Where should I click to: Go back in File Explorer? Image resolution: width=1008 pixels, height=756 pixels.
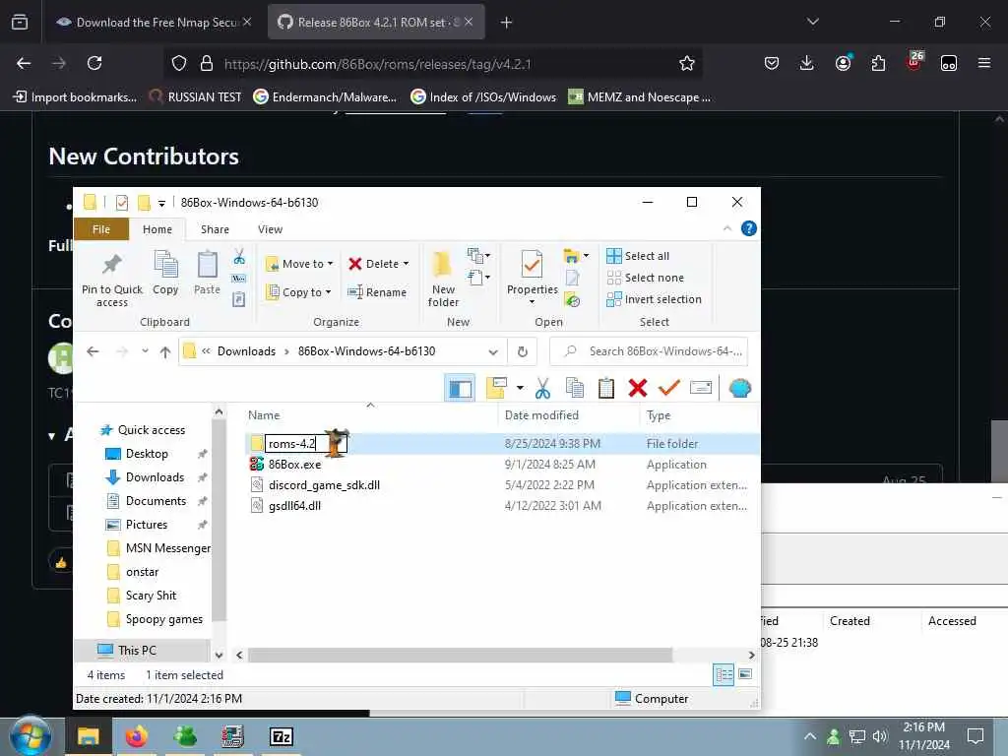coord(93,351)
